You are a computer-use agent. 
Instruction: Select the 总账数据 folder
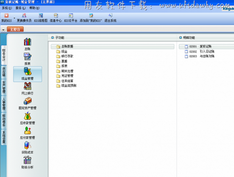[x=113, y=46]
